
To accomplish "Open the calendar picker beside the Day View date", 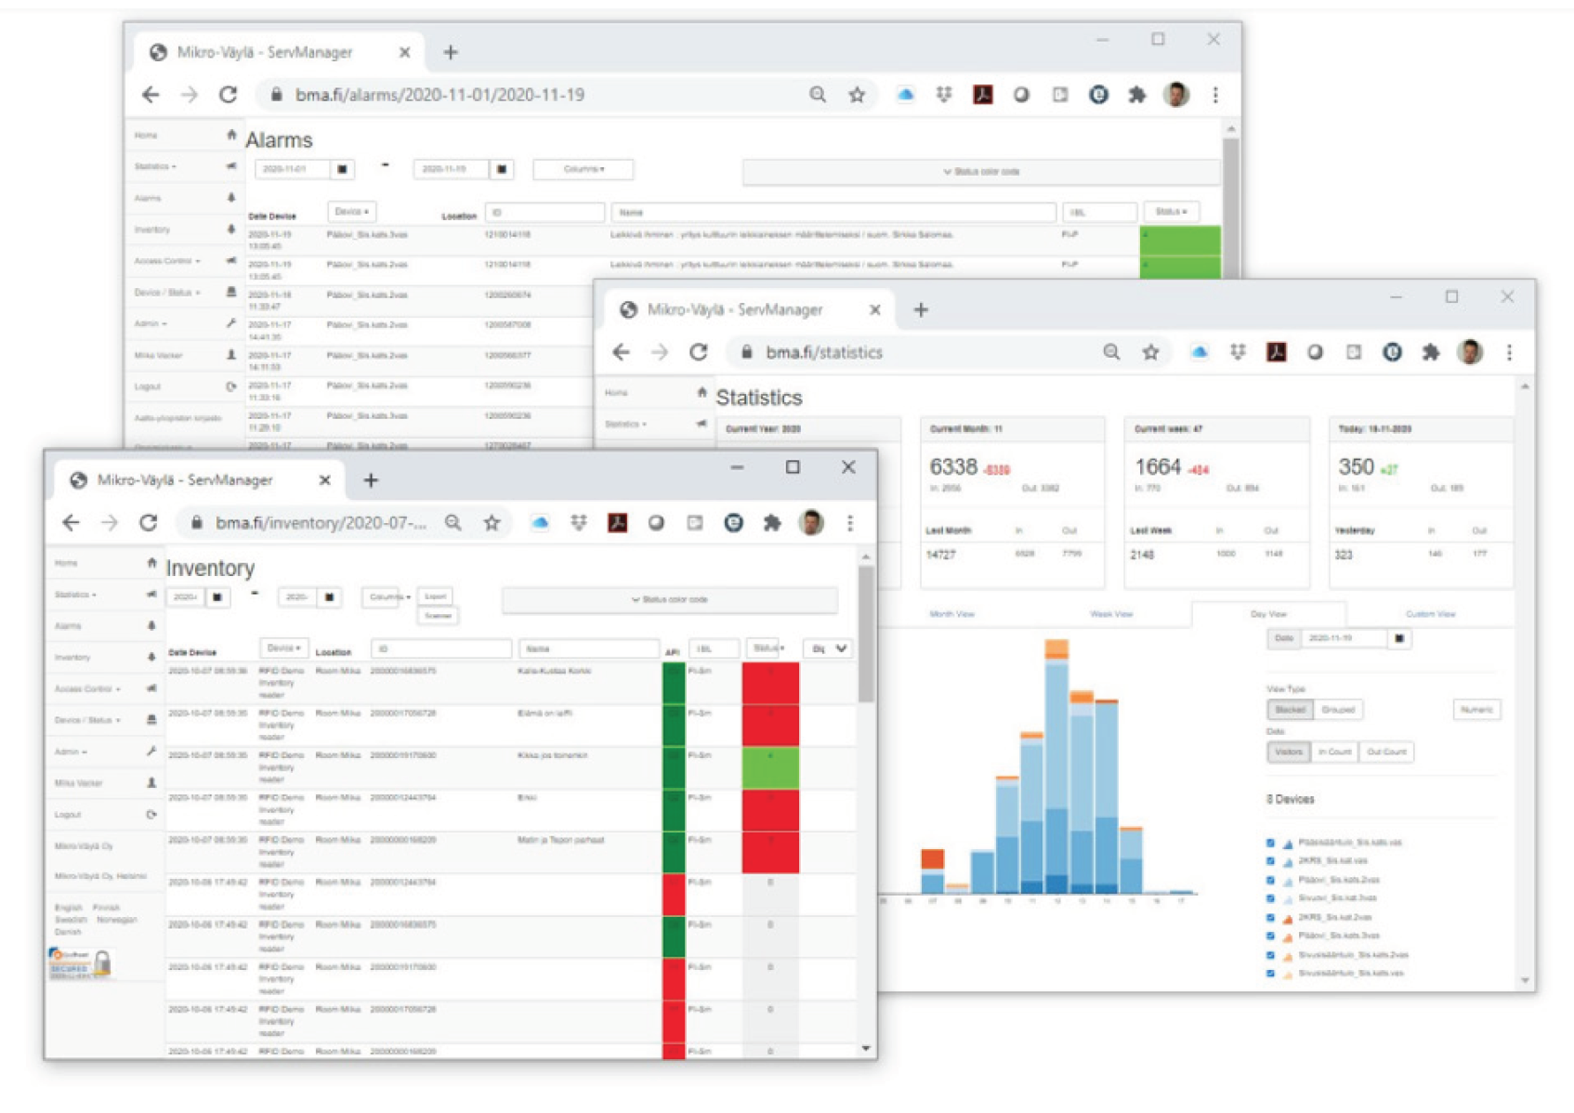I will [1399, 638].
